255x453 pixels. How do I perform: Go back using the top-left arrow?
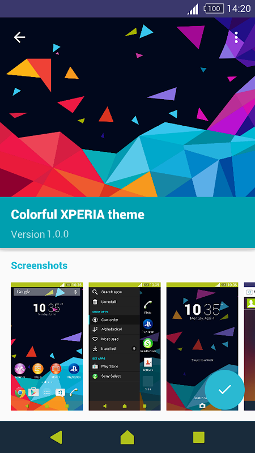(19, 37)
